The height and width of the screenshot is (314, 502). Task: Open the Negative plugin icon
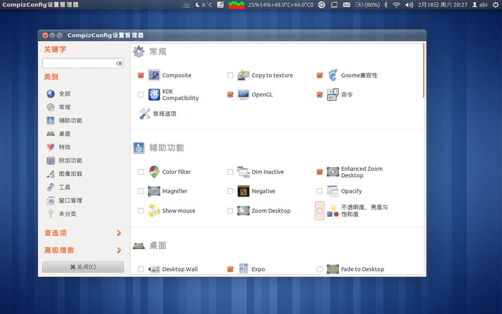pos(244,191)
